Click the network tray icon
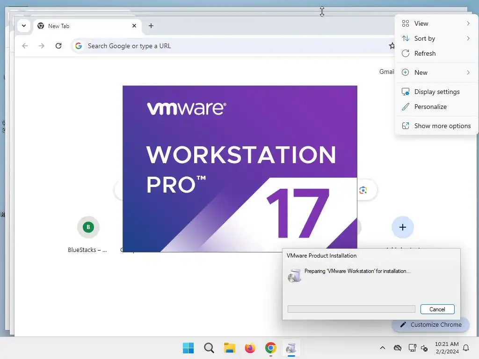The image size is (479, 359). click(412, 348)
